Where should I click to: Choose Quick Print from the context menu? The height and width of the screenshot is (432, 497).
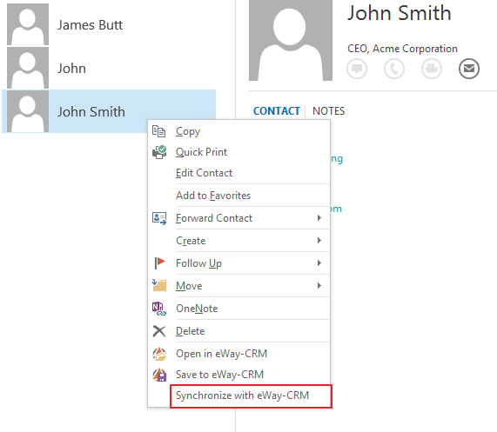(x=238, y=152)
